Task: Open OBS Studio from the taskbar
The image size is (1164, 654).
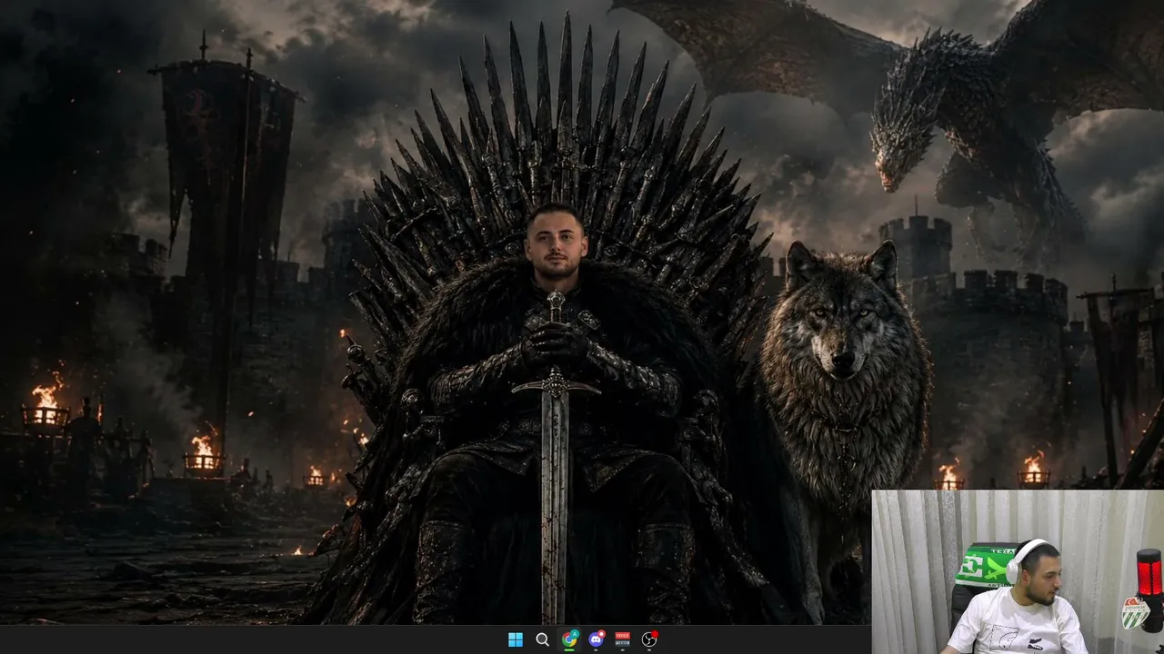Action: coord(649,639)
